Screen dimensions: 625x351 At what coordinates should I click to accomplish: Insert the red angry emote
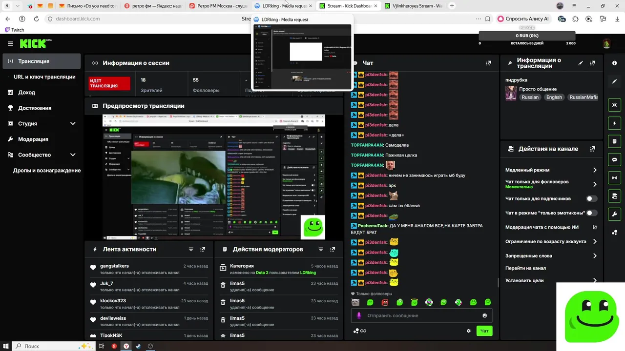(385, 302)
